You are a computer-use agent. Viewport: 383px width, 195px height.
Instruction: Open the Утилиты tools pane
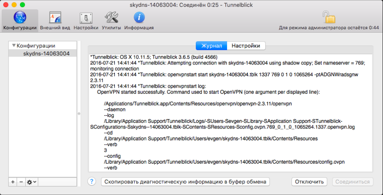[111, 20]
